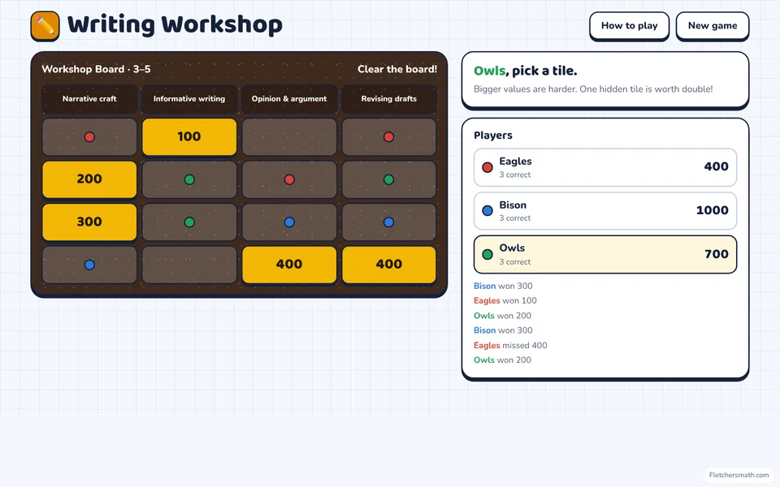Click the 'Eagles won 100' log entry
Image resolution: width=780 pixels, height=487 pixels.
(505, 300)
